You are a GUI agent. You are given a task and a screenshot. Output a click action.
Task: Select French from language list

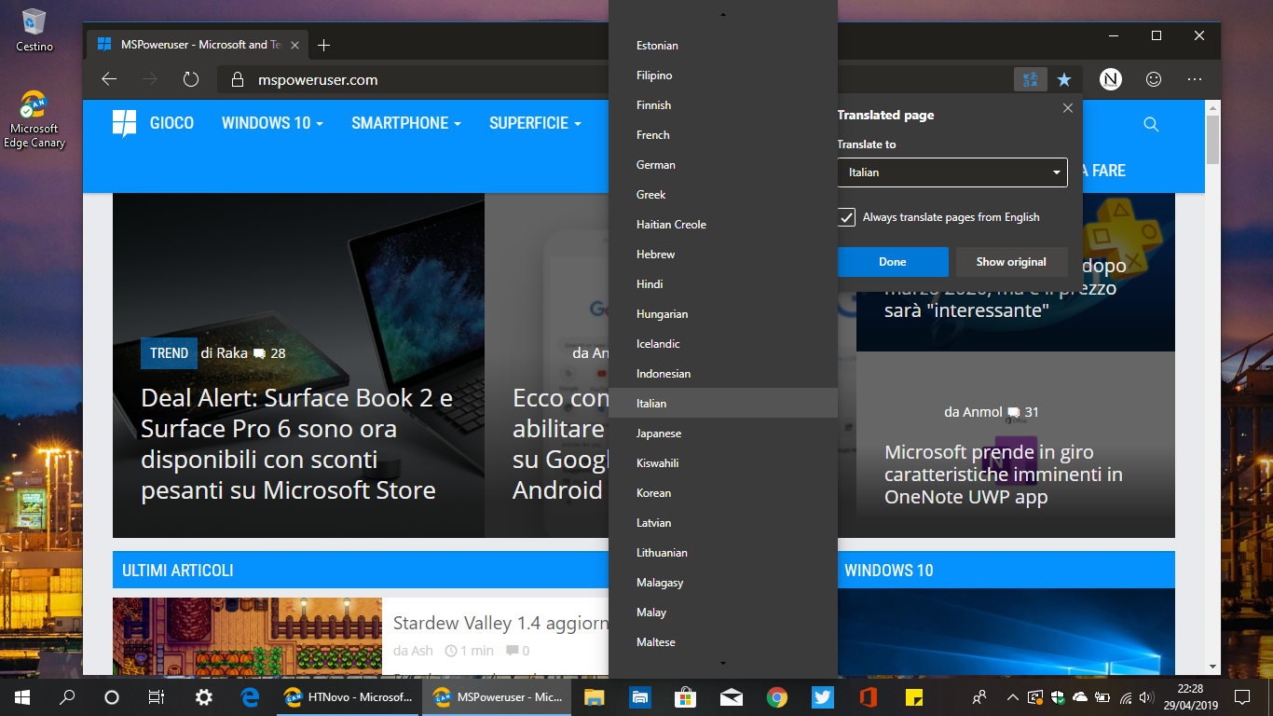pyautogui.click(x=723, y=135)
